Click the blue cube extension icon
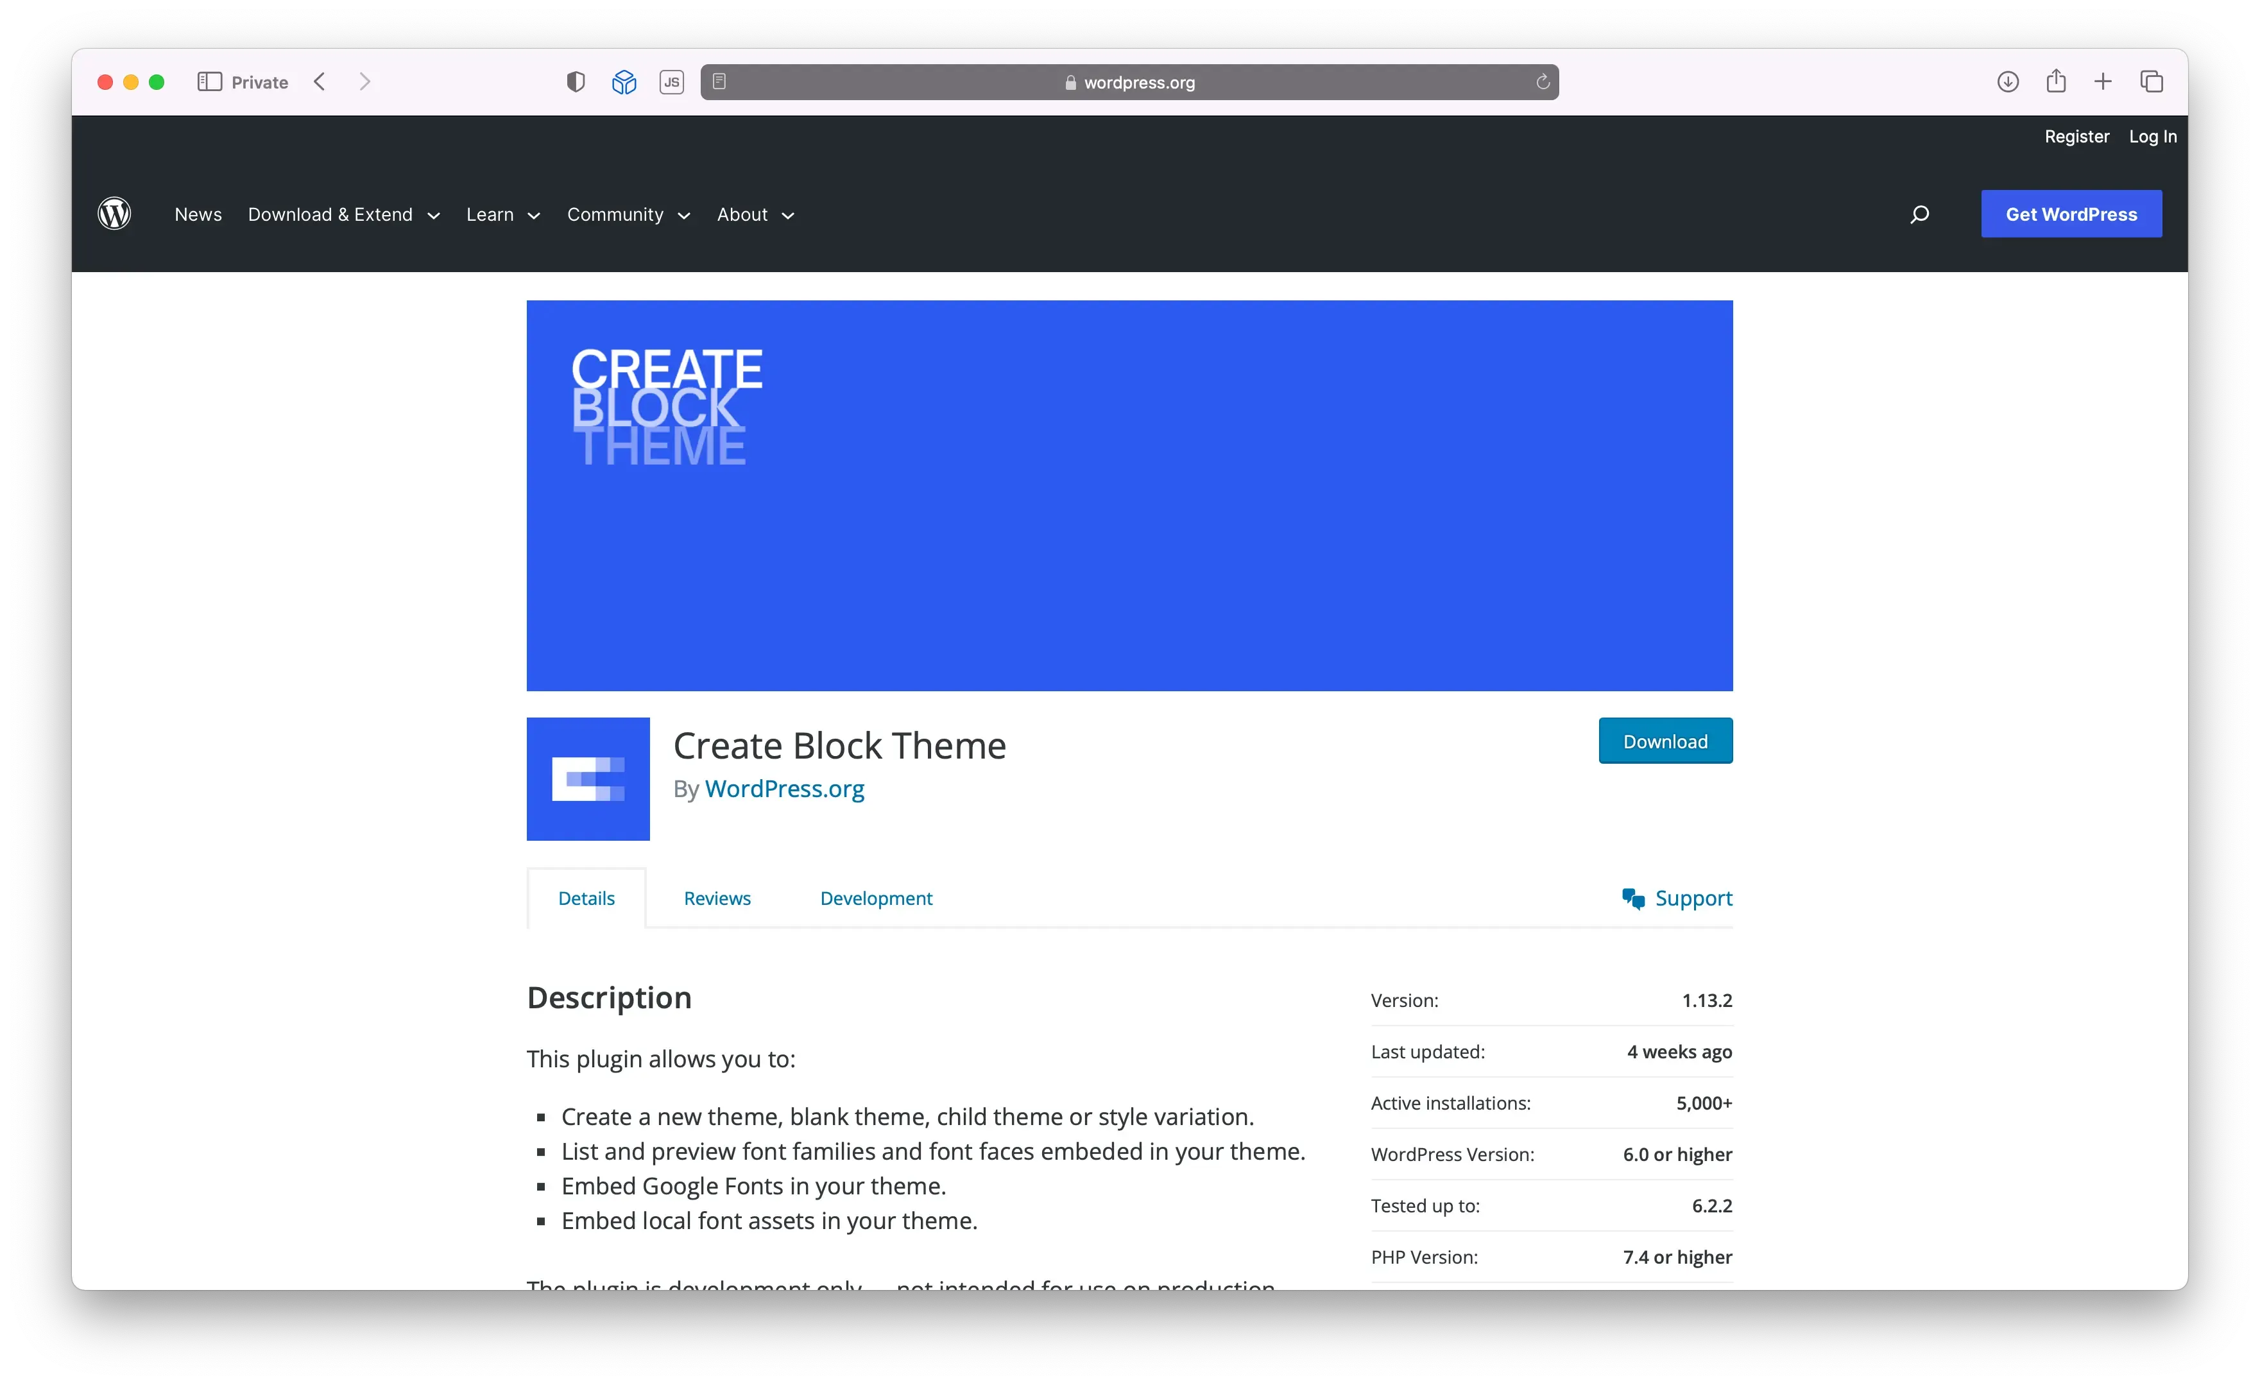 pos(624,82)
